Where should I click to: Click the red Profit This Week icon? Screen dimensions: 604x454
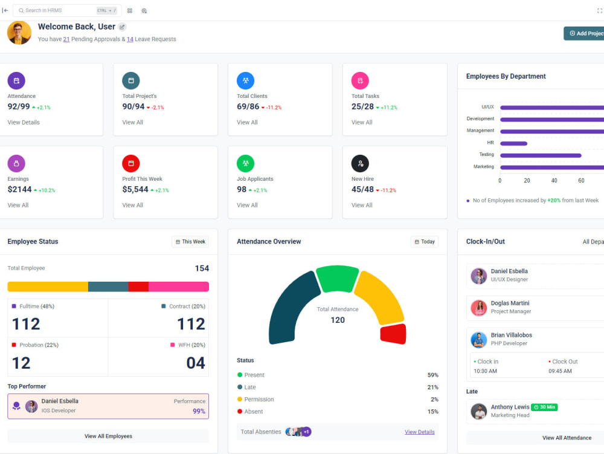tap(131, 163)
